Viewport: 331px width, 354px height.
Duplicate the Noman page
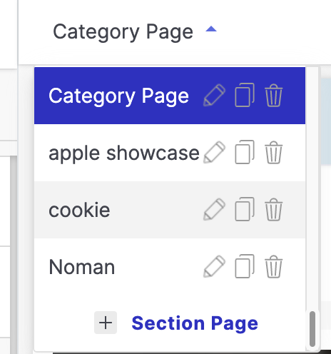click(245, 266)
